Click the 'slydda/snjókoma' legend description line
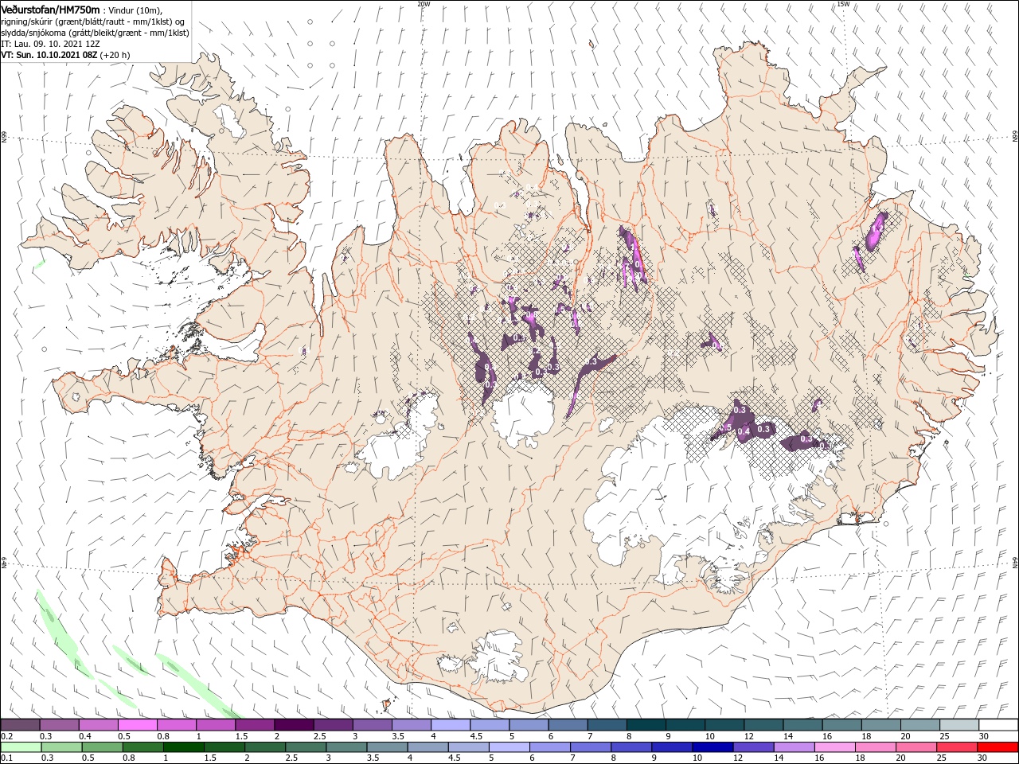 pyautogui.click(x=95, y=33)
